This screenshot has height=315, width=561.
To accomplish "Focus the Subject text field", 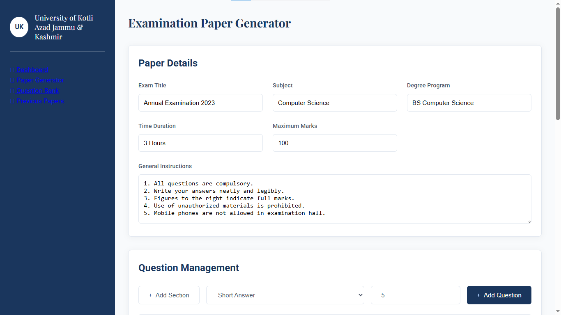I will [x=335, y=103].
